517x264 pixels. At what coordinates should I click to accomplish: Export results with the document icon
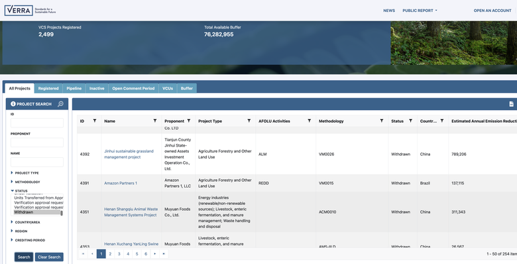[x=512, y=104]
